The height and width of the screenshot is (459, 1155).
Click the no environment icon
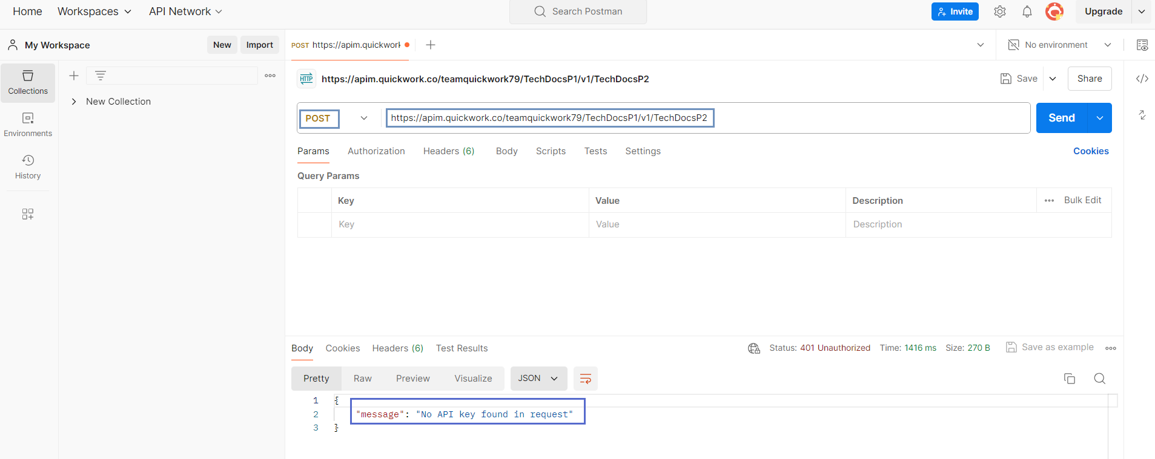click(x=1013, y=45)
